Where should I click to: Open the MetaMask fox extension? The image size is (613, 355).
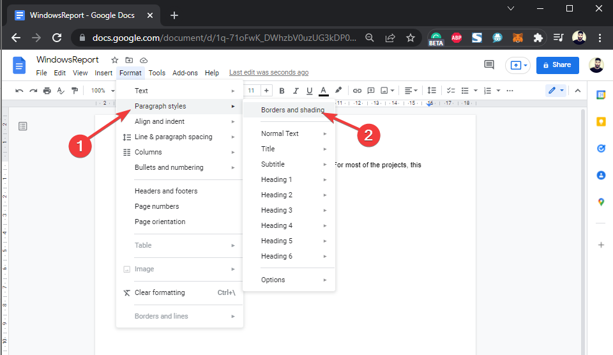pos(518,38)
